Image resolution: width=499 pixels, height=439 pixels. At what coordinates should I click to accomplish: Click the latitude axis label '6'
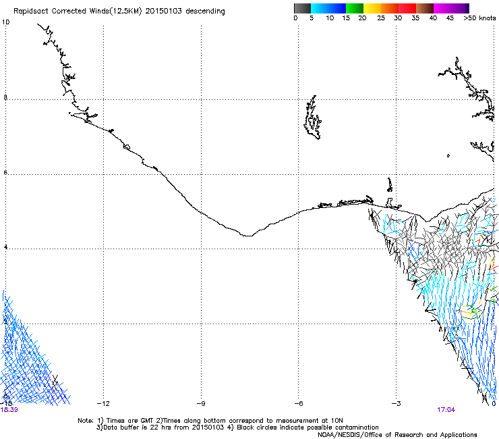click(5, 172)
